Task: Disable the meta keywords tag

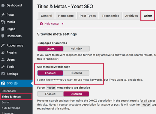Action: click(x=76, y=73)
